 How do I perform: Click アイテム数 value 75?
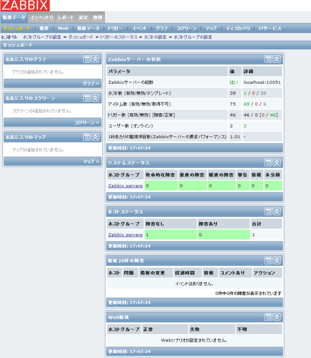tap(232, 104)
